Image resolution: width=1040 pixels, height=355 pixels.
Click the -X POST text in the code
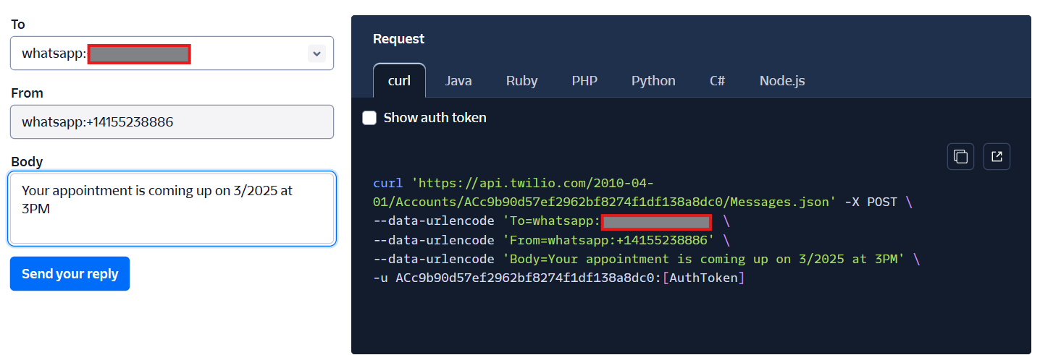click(x=871, y=202)
